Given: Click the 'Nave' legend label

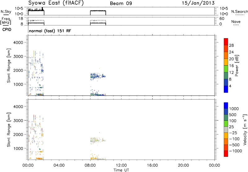Looking at the screenshot, I should tap(236, 22).
